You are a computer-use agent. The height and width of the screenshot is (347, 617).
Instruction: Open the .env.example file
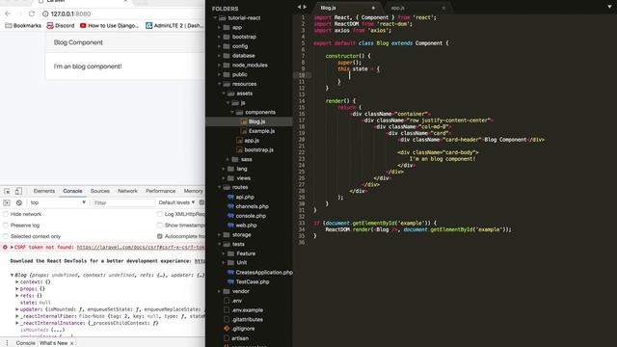click(247, 310)
